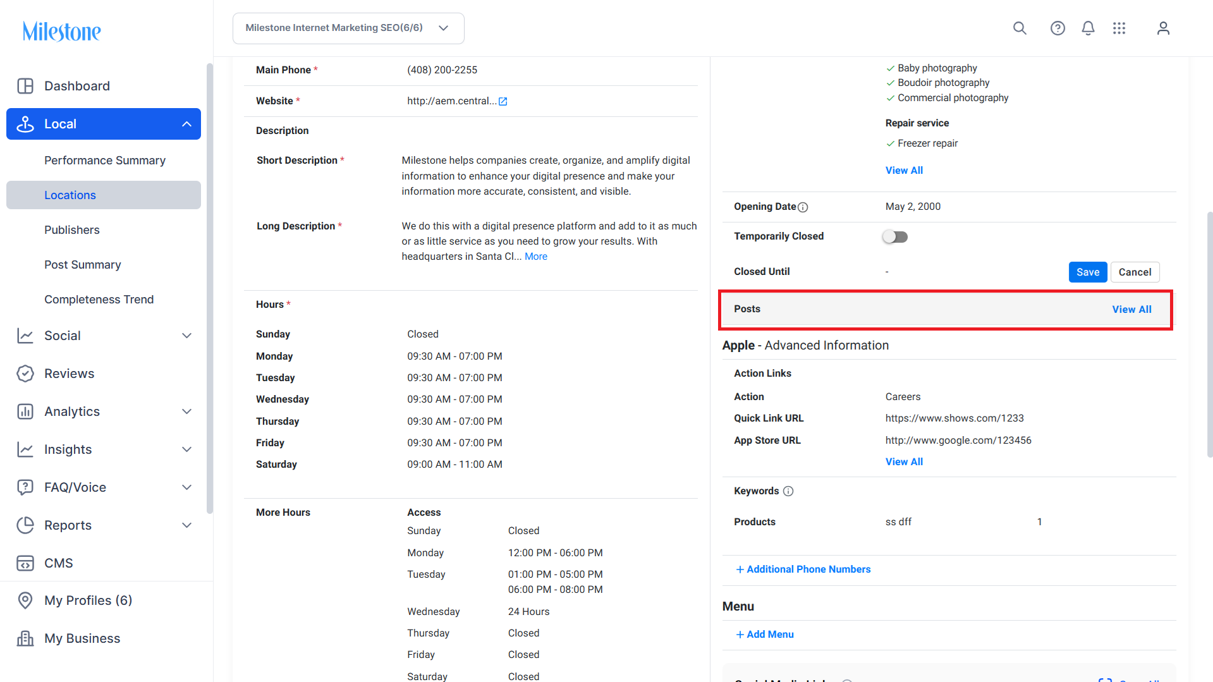The width and height of the screenshot is (1213, 682).
Task: Click the Products value ss dff
Action: [898, 522]
